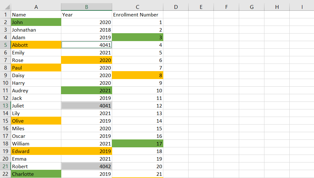Select the orange 'Abbott' cell
This screenshot has height=178, width=314.
tap(36, 45)
